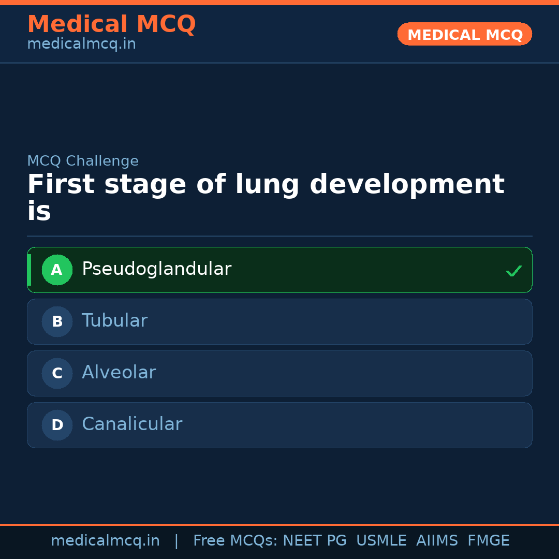The width and height of the screenshot is (559, 559).
Task: Click the B letter badge next to Tubular
Action: click(x=57, y=321)
